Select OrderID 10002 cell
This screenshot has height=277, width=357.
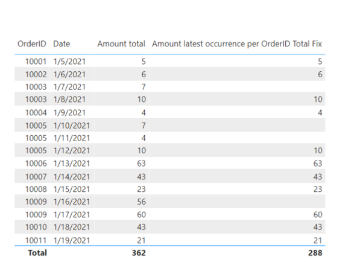tap(36, 74)
